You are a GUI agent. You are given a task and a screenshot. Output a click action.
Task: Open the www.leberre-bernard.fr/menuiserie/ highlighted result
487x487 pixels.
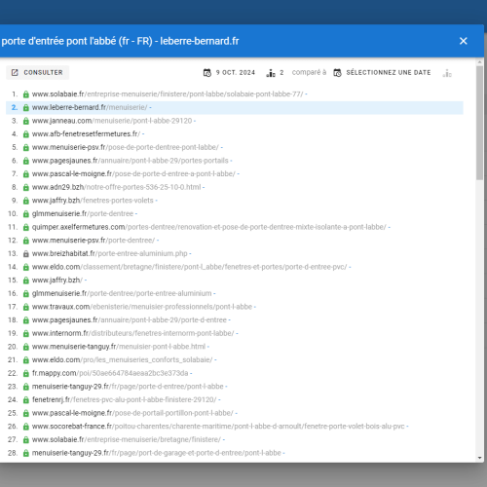point(90,107)
